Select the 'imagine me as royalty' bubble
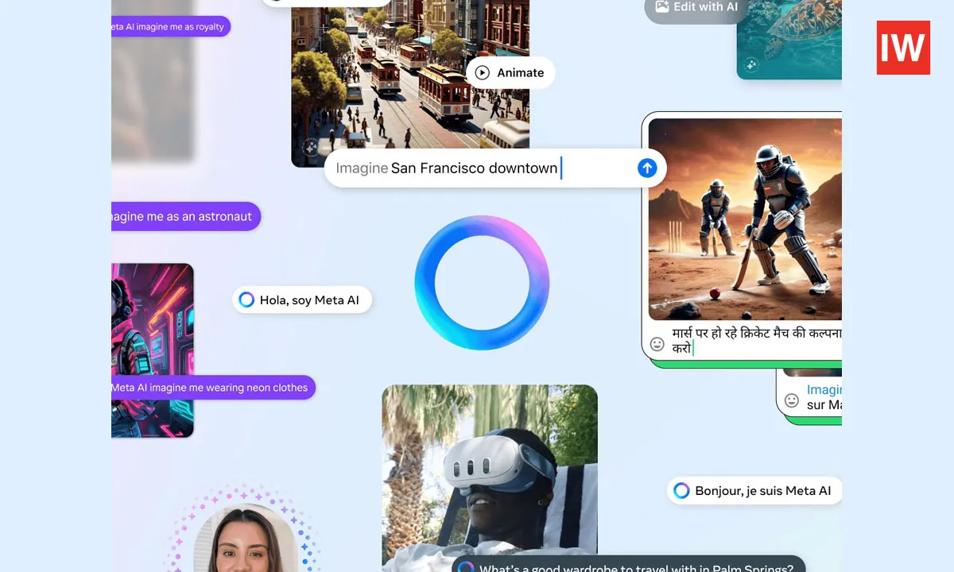This screenshot has height=572, width=954. pyautogui.click(x=169, y=26)
